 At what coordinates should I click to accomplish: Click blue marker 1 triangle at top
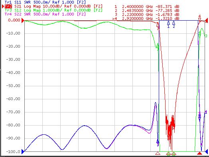tap(168, 23)
